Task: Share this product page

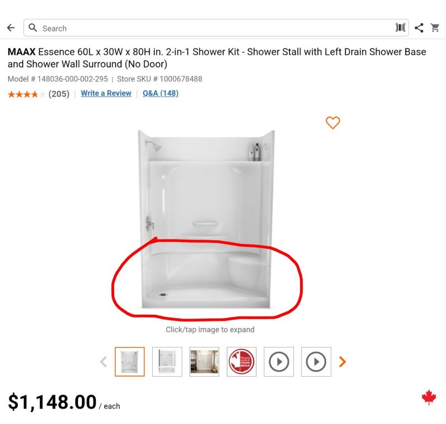Action: 419,28
